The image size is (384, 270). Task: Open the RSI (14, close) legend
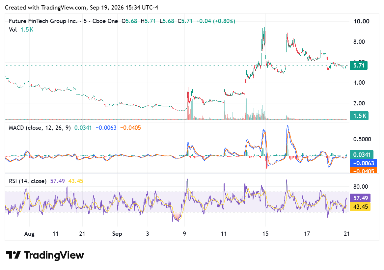[28, 181]
